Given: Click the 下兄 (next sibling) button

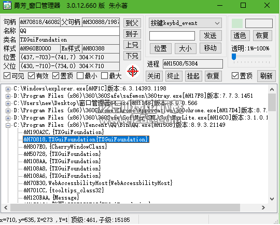Looking at the screenshot, I should point(132,56).
